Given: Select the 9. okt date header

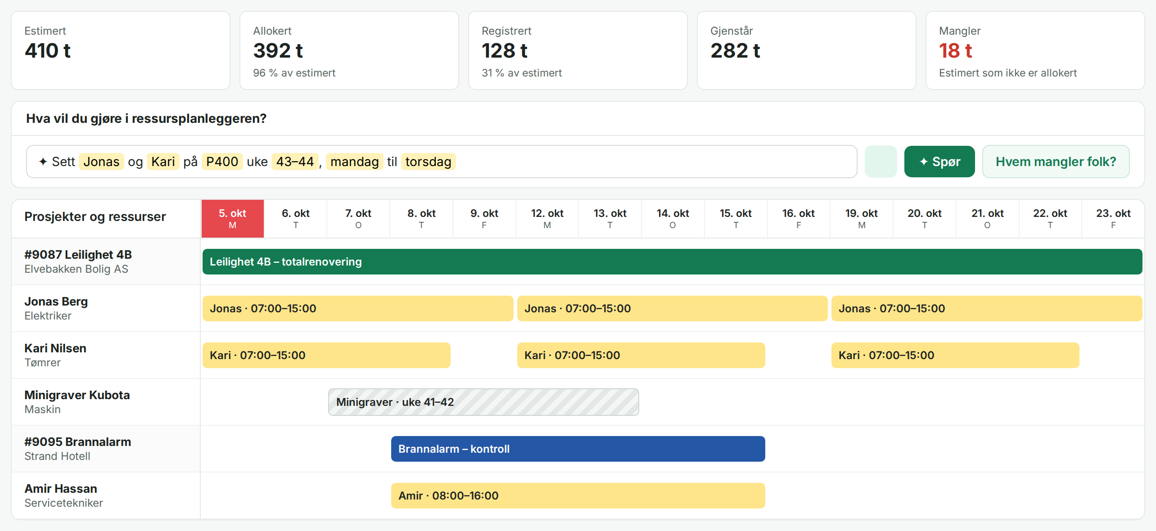Looking at the screenshot, I should point(484,219).
